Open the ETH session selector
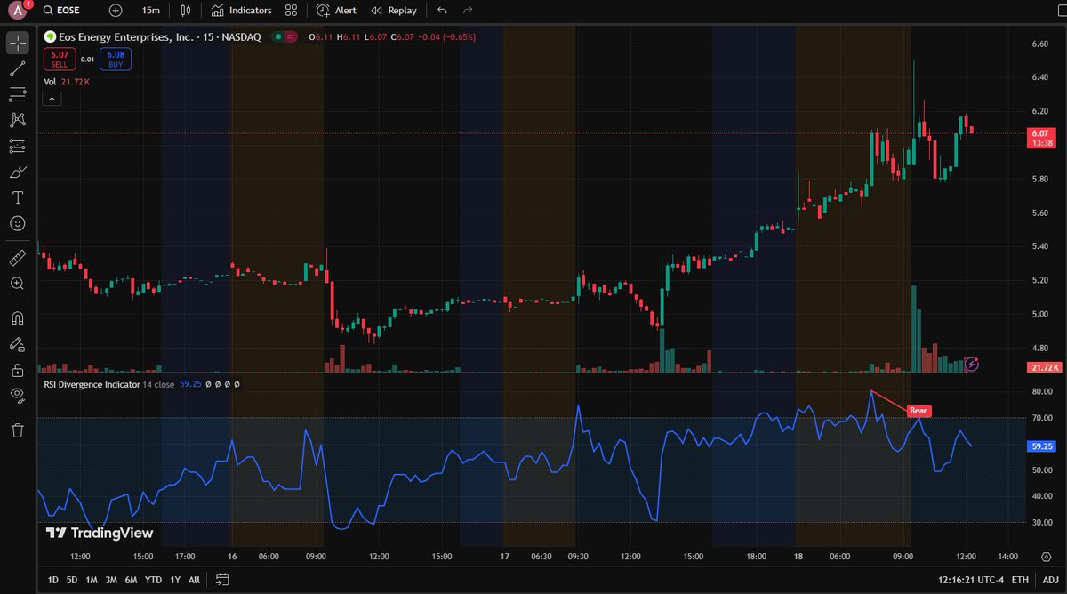The height and width of the screenshot is (594, 1067). tap(1019, 580)
